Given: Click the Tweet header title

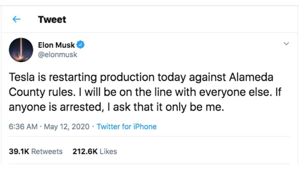Looking at the screenshot, I should (52, 19).
